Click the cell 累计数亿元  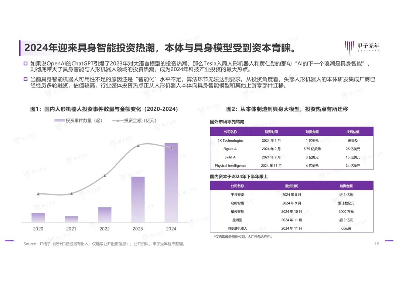[346, 203]
